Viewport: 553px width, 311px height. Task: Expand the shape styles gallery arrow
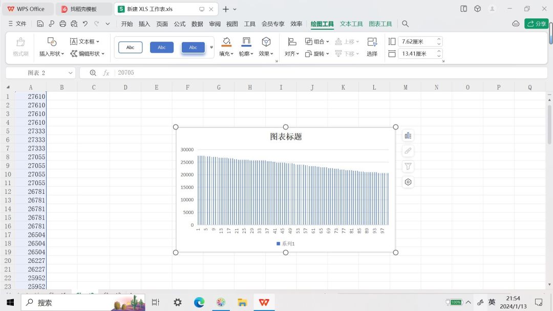click(211, 48)
